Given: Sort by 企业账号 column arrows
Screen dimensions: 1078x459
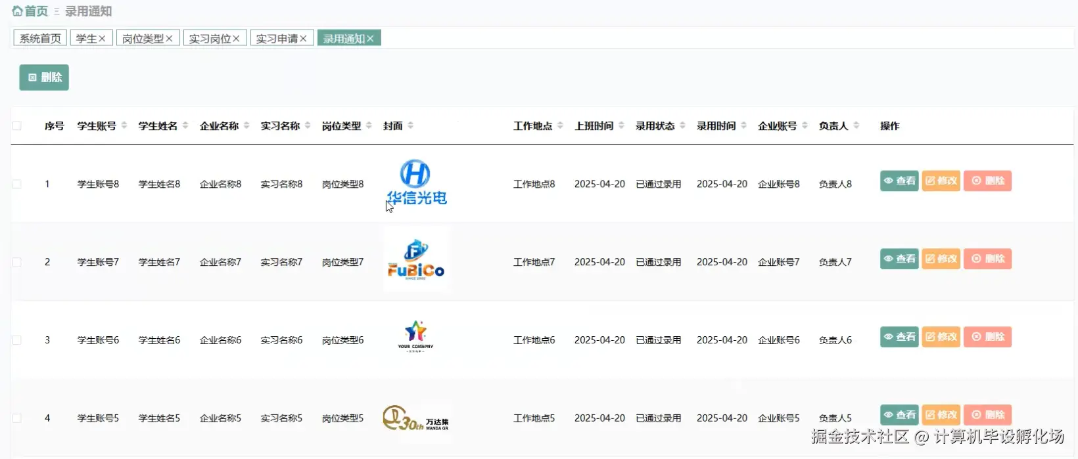Looking at the screenshot, I should click(805, 125).
